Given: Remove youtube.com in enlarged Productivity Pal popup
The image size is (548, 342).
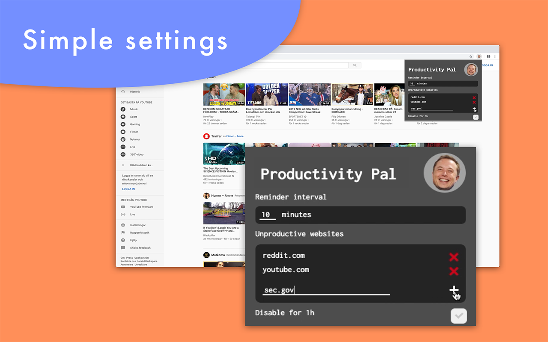Looking at the screenshot, I should pos(454,271).
